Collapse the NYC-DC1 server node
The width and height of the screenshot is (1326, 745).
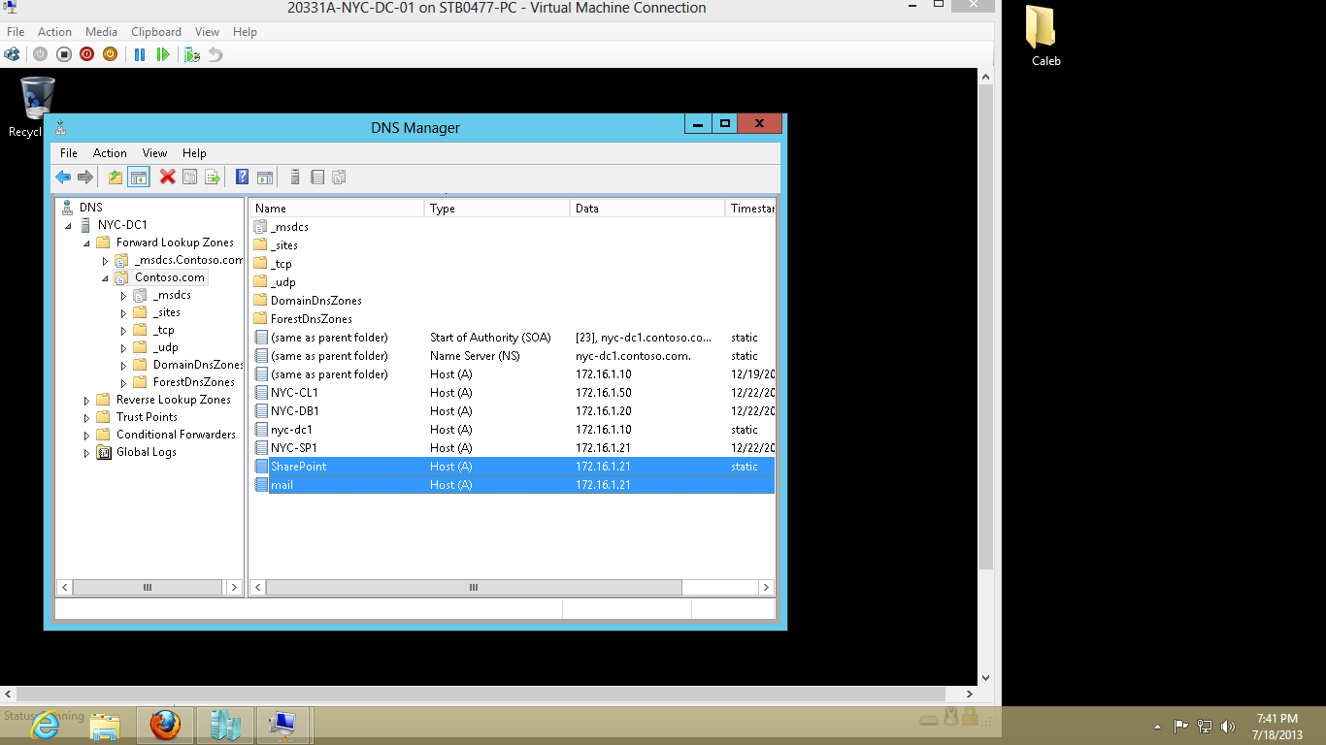point(68,225)
